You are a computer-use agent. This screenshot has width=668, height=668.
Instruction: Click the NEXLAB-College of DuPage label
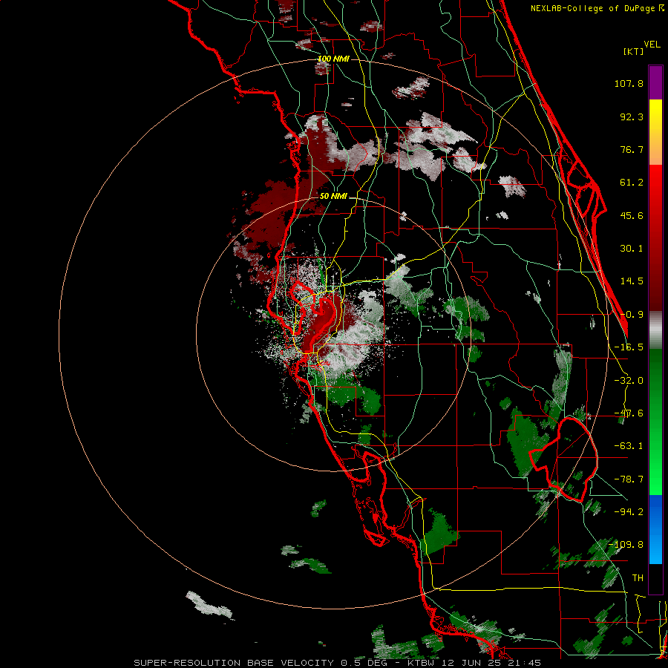pyautogui.click(x=593, y=8)
